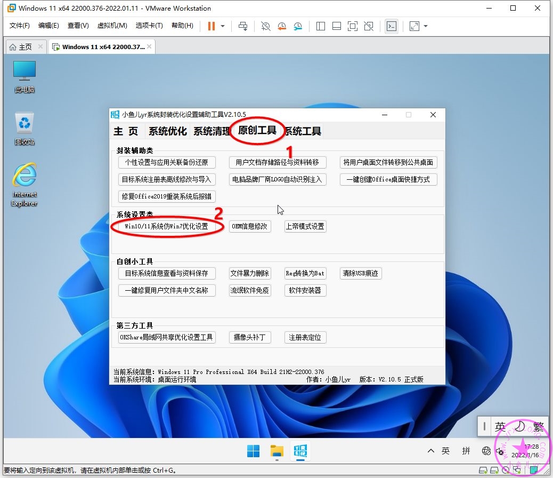Select the Internet Explorer desktop icon
This screenshot has height=478, width=553.
pos(25,185)
